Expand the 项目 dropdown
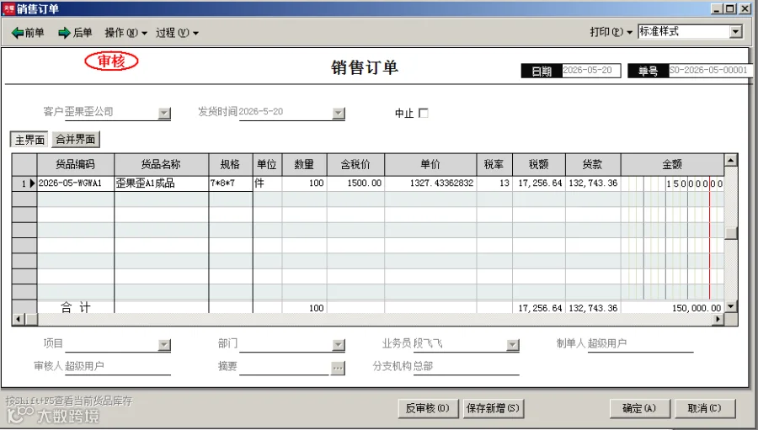The width and height of the screenshot is (758, 430). 164,344
